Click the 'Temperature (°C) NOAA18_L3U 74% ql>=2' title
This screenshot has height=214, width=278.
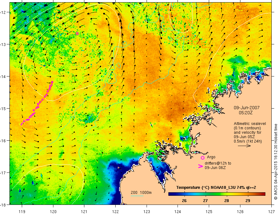coord(216,188)
